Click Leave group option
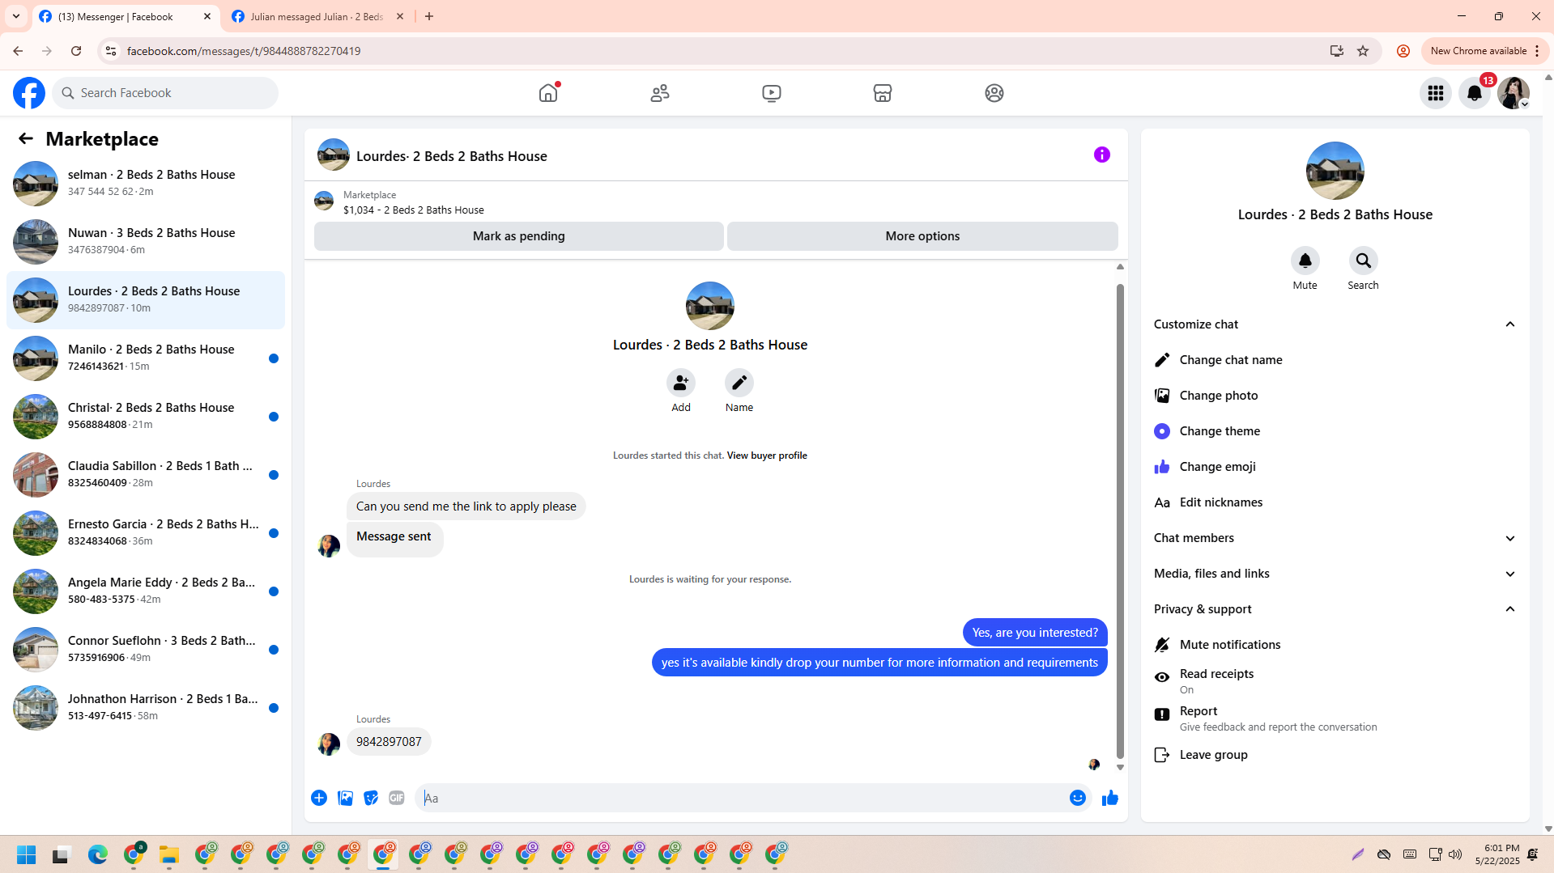The image size is (1554, 873). (x=1335, y=755)
